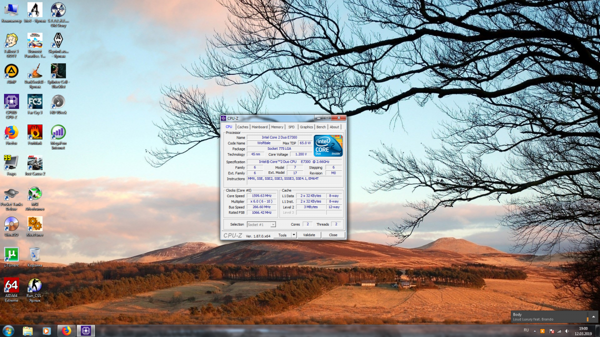Launch RivaTuner from the desktop
The width and height of the screenshot is (600, 337).
pos(35,227)
